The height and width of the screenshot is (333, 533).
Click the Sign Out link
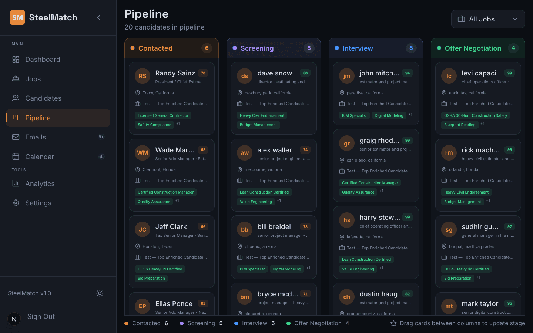(41, 317)
